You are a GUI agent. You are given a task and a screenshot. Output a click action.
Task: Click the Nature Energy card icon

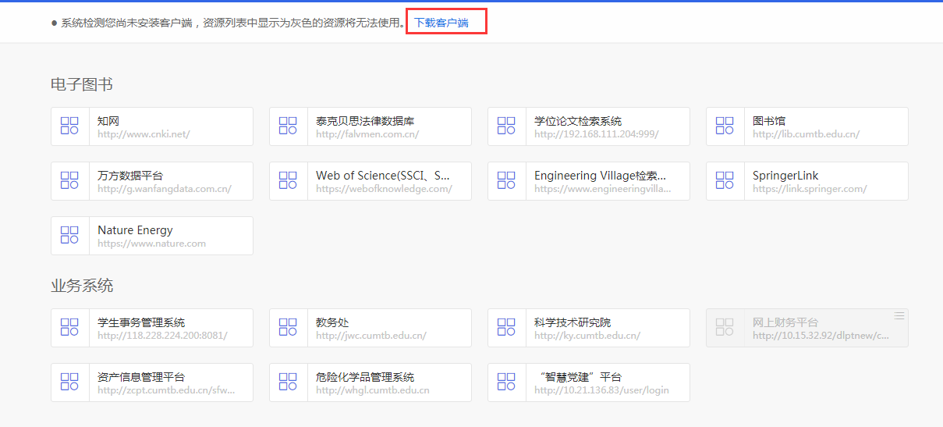(x=69, y=236)
